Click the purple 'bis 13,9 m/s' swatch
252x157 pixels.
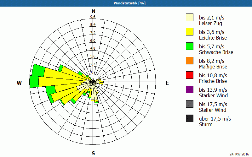[190, 89]
